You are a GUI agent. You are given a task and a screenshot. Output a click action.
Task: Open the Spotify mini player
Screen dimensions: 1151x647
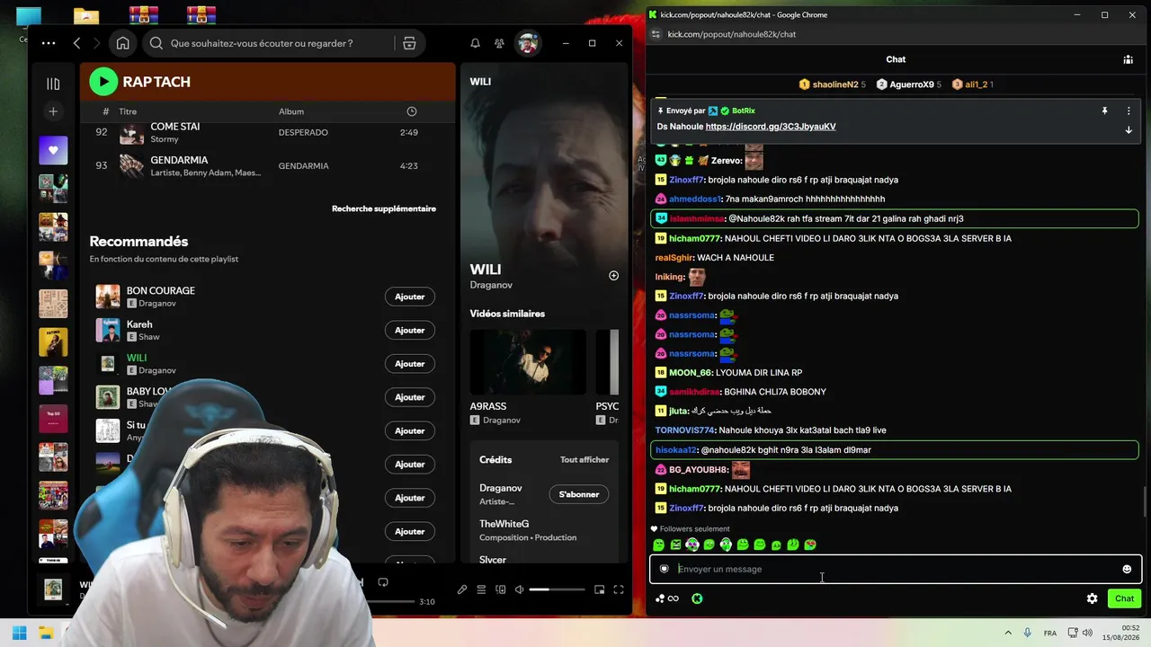pyautogui.click(x=600, y=589)
